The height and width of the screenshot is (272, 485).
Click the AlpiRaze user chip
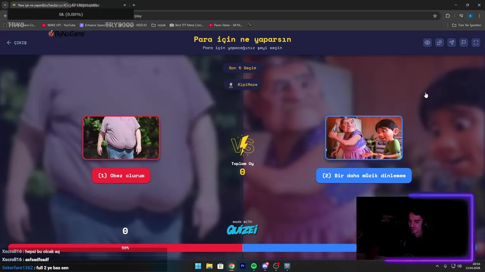pyautogui.click(x=243, y=85)
